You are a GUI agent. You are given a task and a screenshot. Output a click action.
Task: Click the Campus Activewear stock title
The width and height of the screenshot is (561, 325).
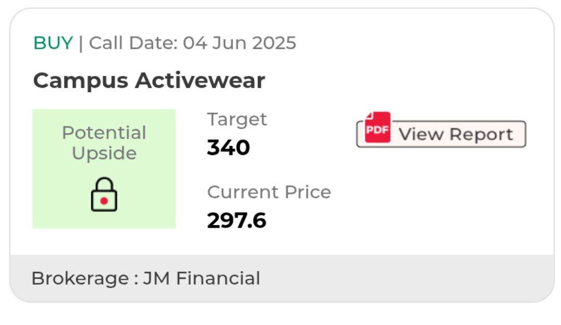click(149, 81)
